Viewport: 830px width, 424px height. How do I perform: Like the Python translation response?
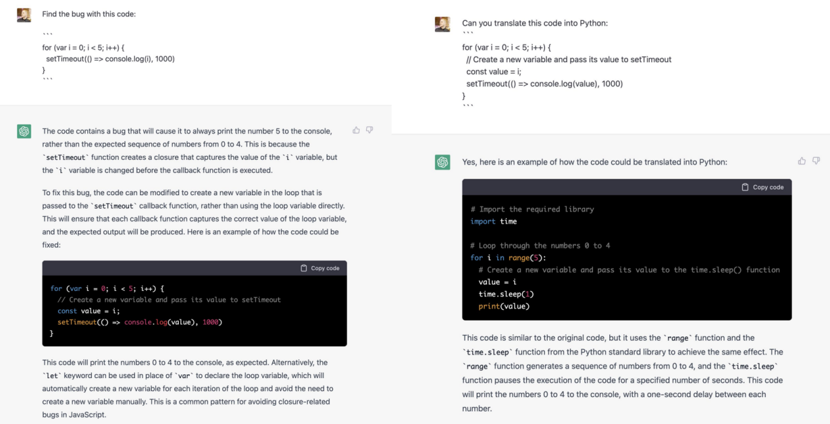click(x=802, y=161)
